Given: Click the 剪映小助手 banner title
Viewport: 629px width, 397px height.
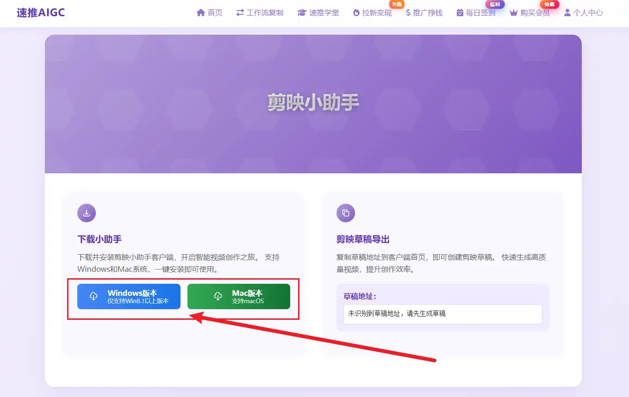Looking at the screenshot, I should 313,103.
